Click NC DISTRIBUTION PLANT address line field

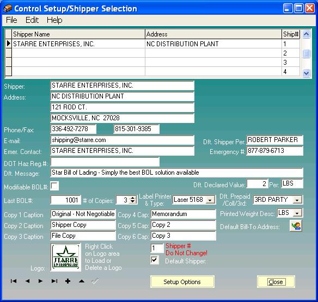123,96
